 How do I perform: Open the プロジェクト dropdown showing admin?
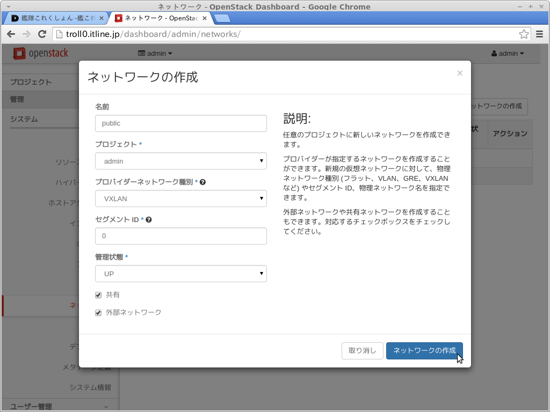(180, 161)
